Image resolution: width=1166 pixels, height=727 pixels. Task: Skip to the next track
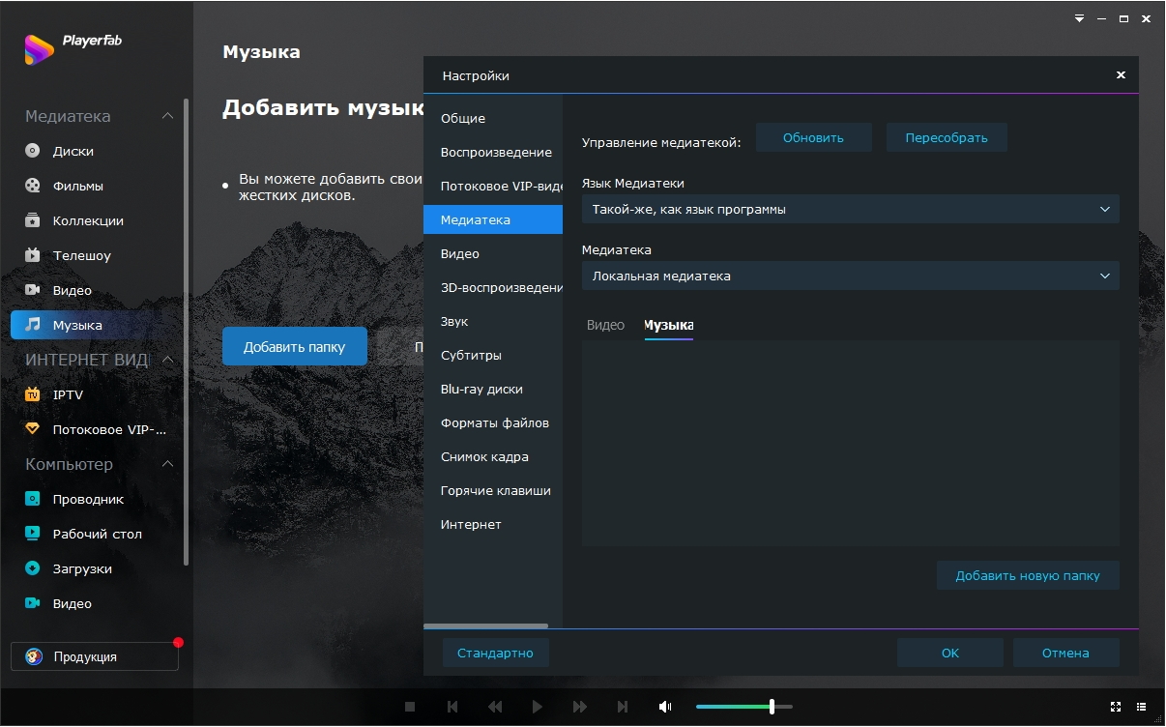pos(623,707)
